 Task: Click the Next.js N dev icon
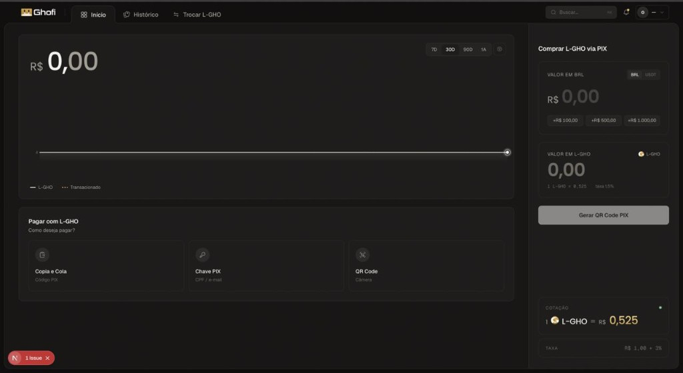(x=15, y=358)
